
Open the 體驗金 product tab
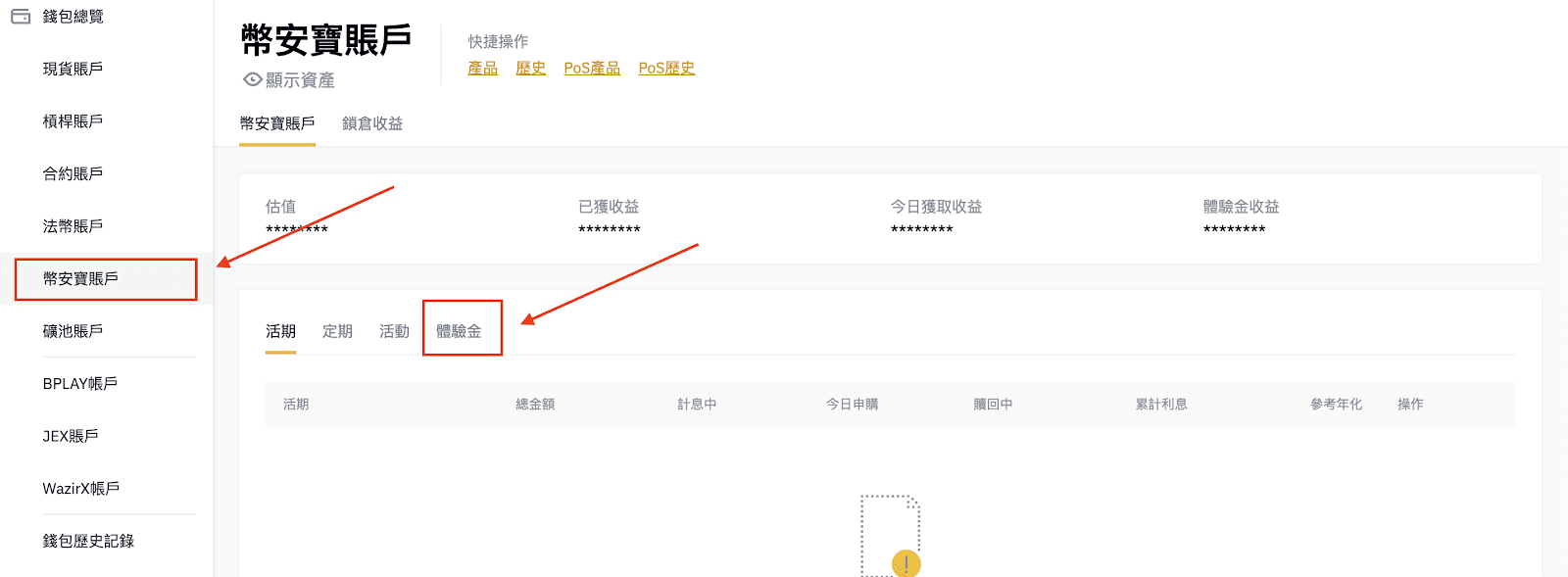459,331
